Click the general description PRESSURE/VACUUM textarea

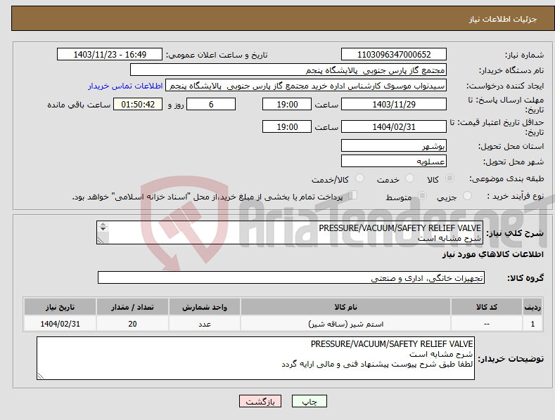pos(290,232)
